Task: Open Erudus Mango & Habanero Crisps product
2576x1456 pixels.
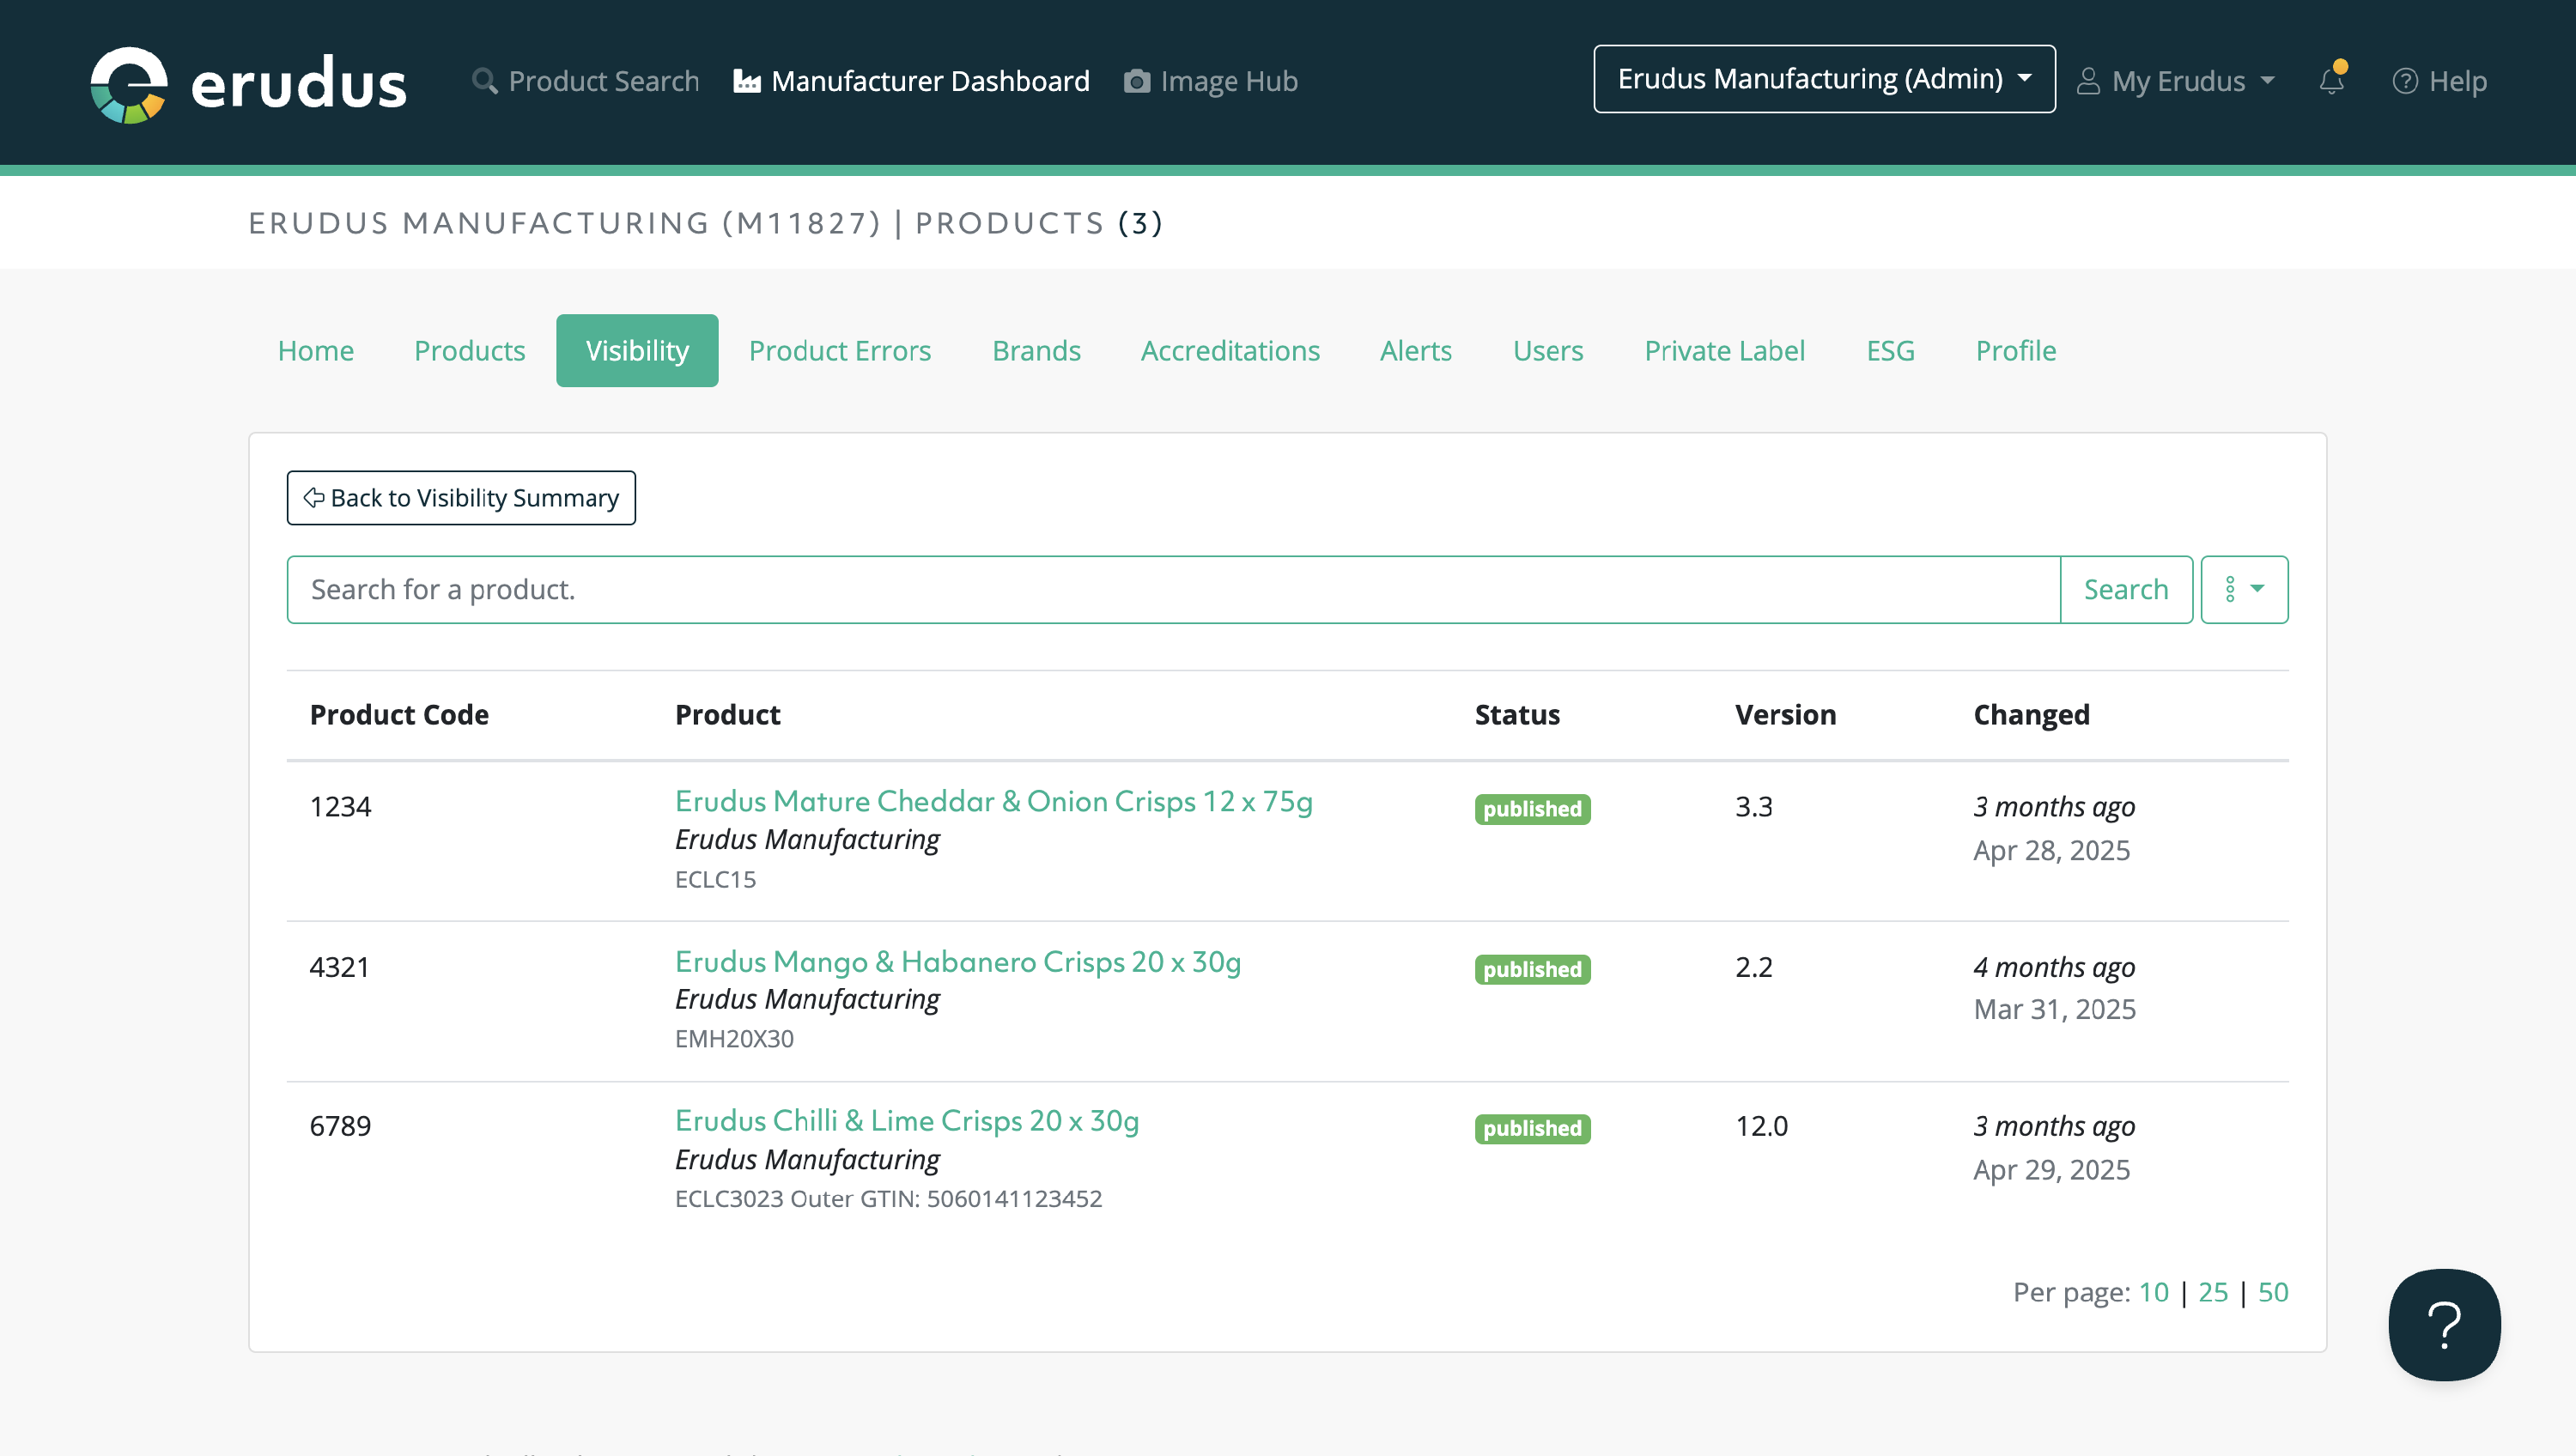Action: pyautogui.click(x=957, y=961)
